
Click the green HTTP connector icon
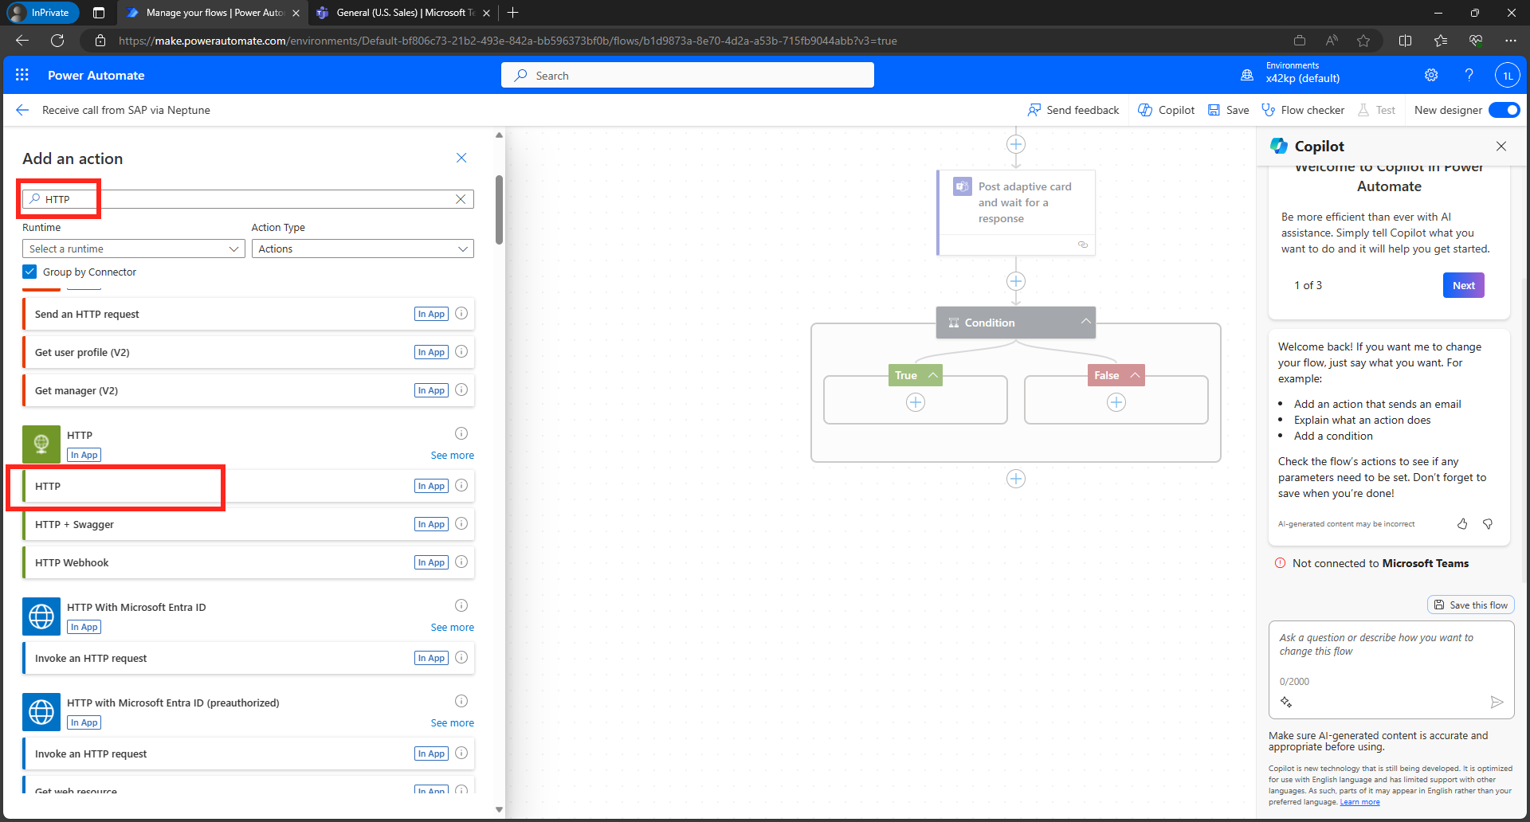pos(41,444)
